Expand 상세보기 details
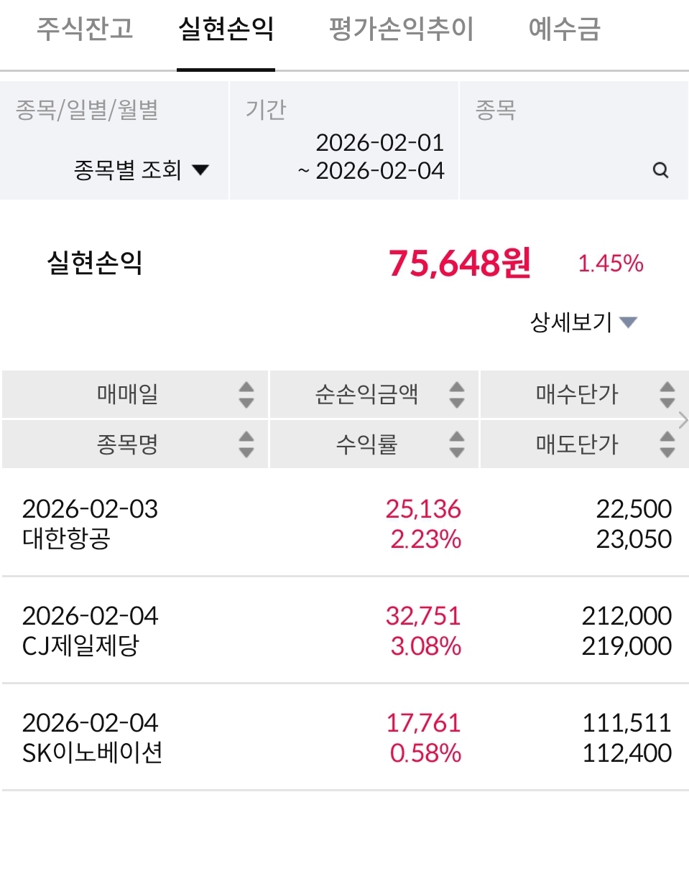This screenshot has height=881, width=689. (583, 322)
